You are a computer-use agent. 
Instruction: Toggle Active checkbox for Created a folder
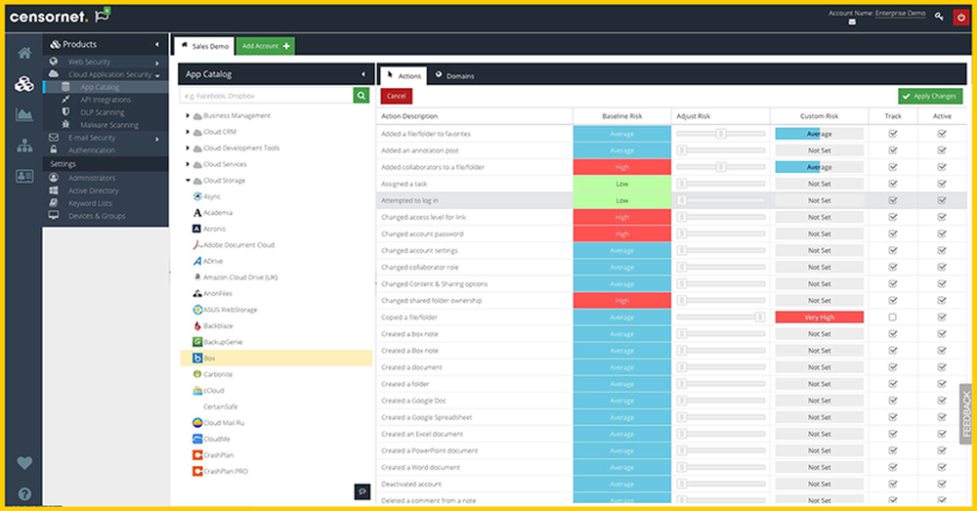pyautogui.click(x=942, y=384)
